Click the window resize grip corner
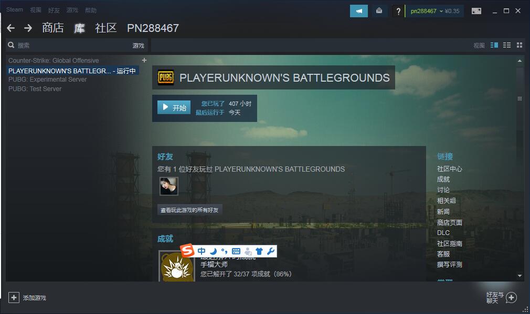Image resolution: width=530 pixels, height=314 pixels. click(x=525, y=309)
